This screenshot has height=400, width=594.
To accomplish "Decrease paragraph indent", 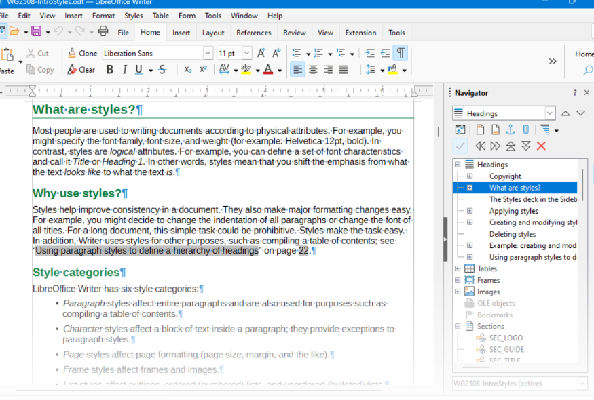I will pos(386,54).
